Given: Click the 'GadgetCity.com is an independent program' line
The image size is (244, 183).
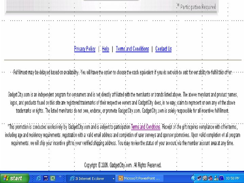Looking at the screenshot, I should point(123,95).
